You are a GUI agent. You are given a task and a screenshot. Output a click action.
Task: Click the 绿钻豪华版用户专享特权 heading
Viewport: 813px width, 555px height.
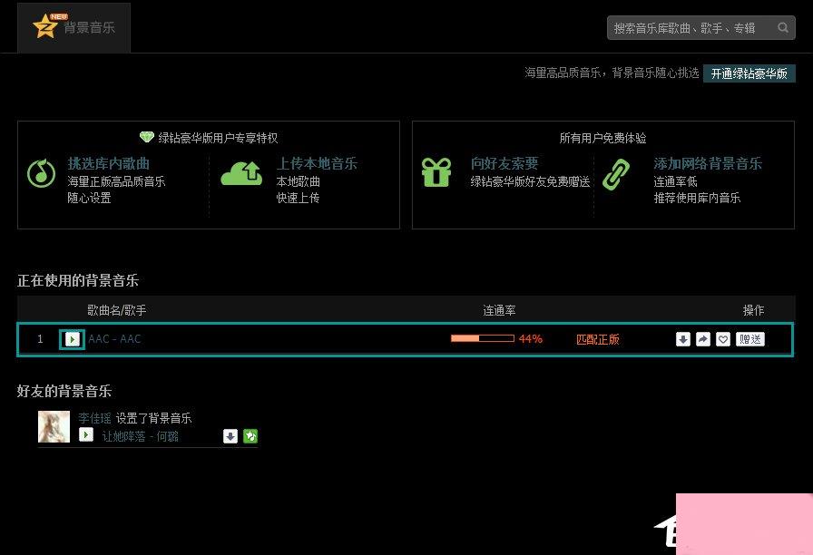[x=218, y=138]
